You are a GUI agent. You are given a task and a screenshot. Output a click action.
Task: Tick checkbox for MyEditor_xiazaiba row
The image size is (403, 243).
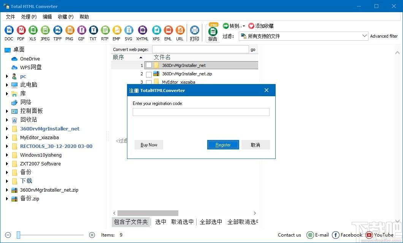pyautogui.click(x=149, y=82)
